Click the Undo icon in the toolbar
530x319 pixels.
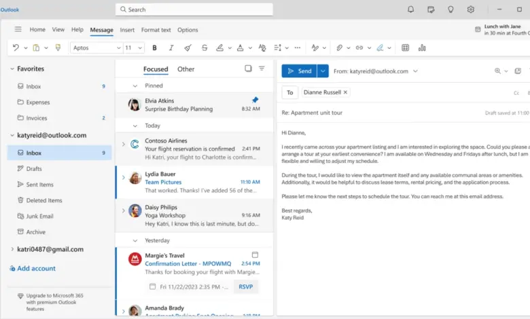pyautogui.click(x=16, y=48)
